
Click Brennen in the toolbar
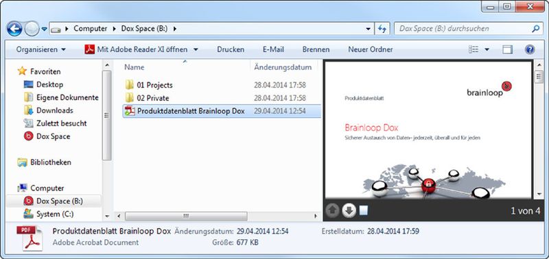point(316,49)
